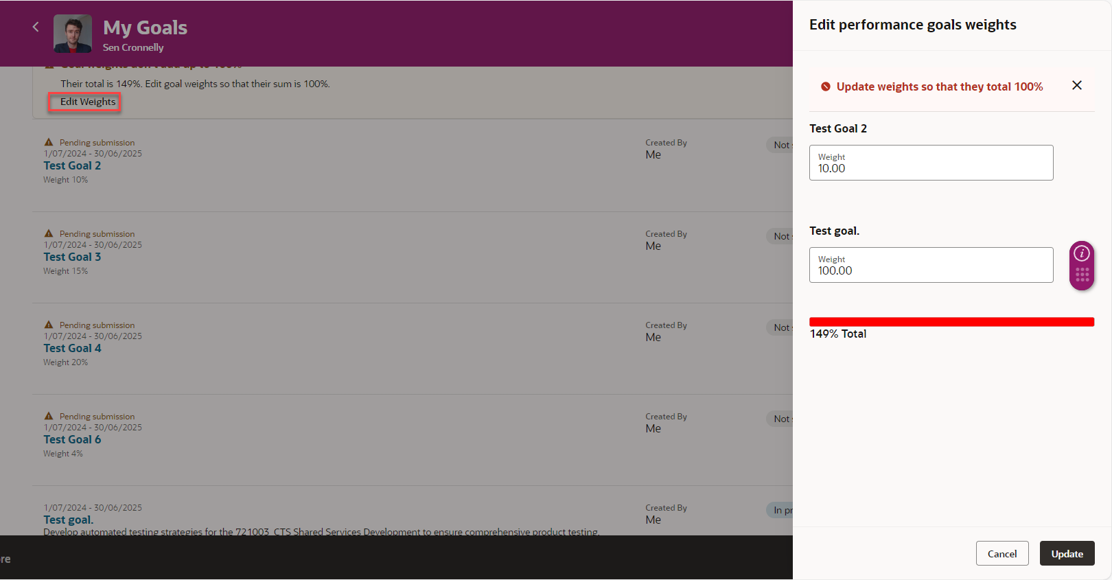
Task: Click the Update button
Action: [1067, 553]
